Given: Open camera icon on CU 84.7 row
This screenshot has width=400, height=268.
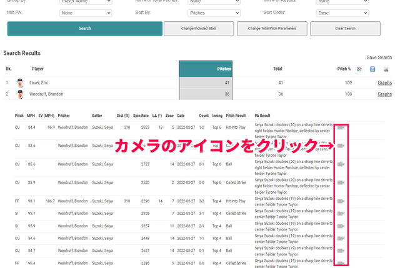Looking at the screenshot, I should tap(341, 251).
